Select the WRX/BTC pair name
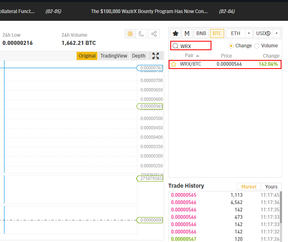Viewport: 288px width, 242px height. coord(191,64)
